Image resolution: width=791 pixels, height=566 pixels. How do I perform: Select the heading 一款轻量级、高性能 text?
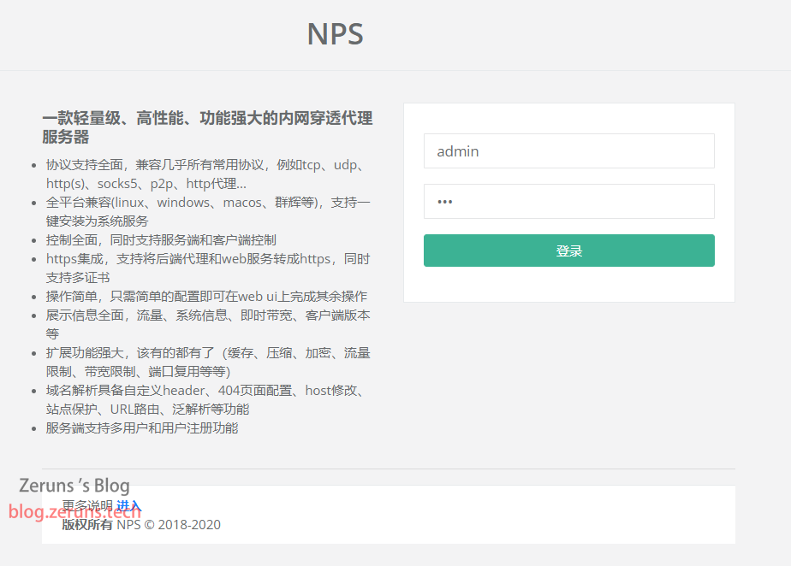tap(207, 127)
